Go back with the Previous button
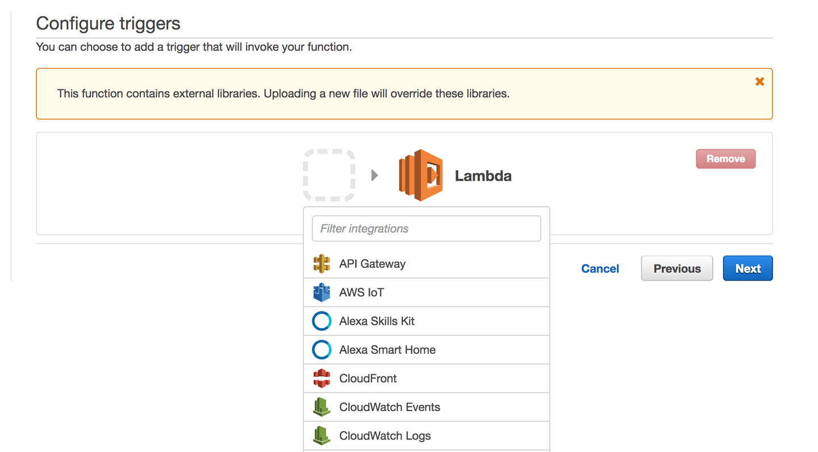 [677, 269]
